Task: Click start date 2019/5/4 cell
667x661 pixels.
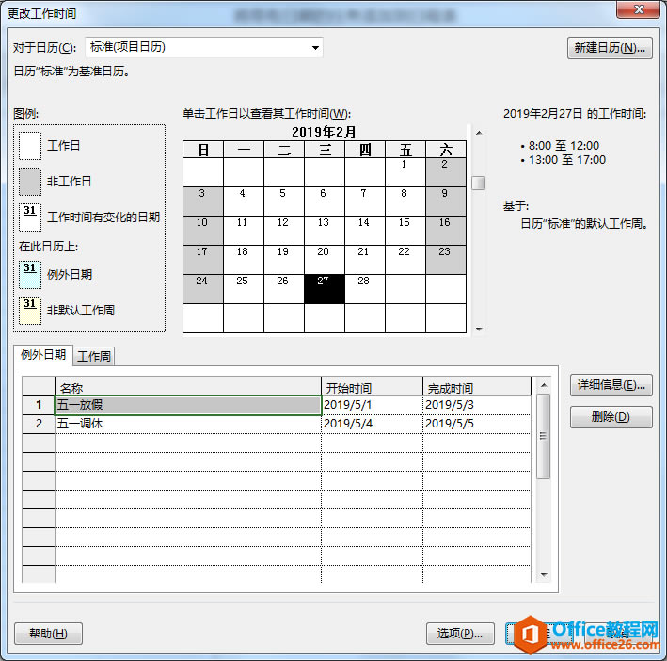Action: pyautogui.click(x=373, y=424)
